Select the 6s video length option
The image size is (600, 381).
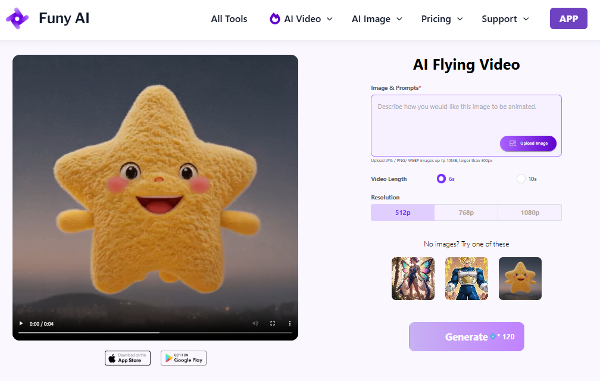tap(440, 179)
